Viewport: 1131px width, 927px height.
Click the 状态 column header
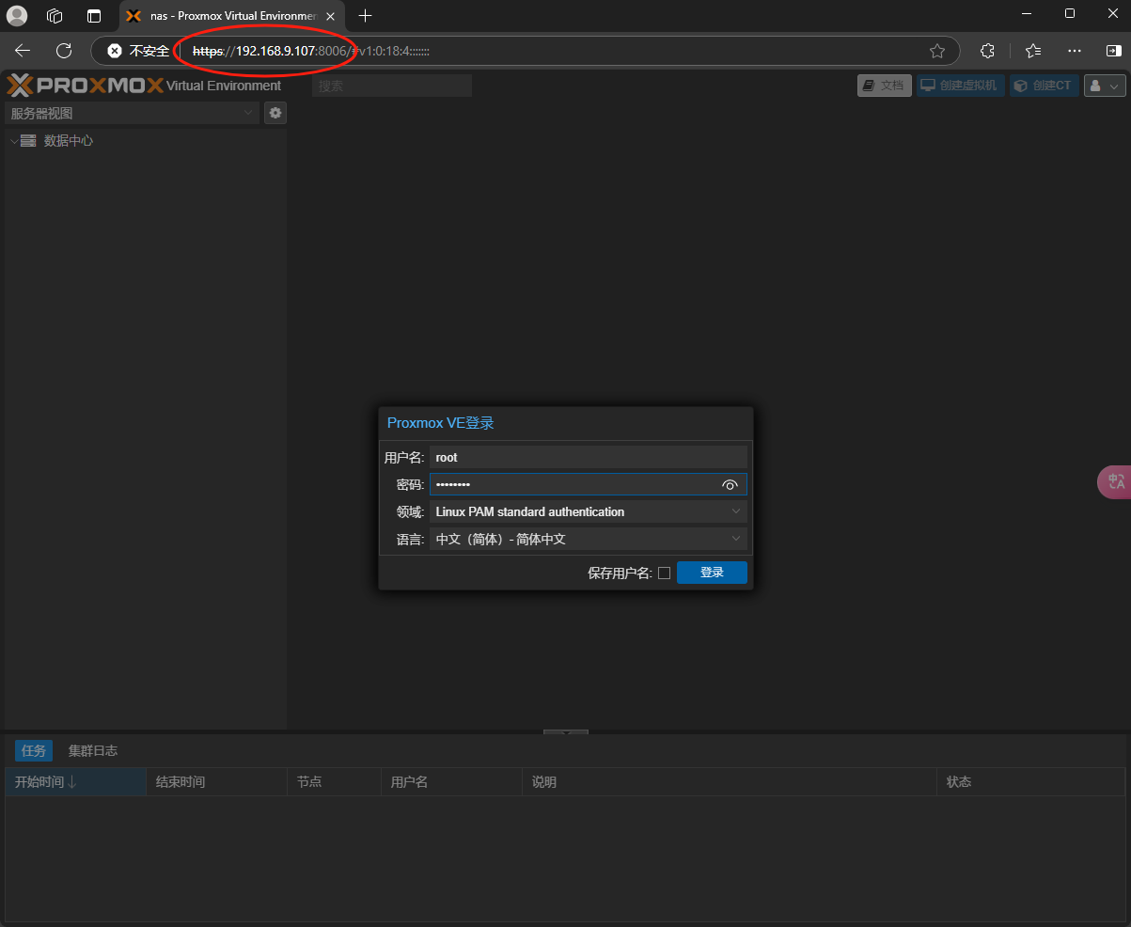(1031, 782)
